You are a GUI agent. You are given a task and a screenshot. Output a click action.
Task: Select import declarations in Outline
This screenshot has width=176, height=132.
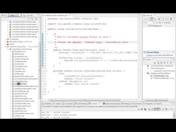coord(156,68)
